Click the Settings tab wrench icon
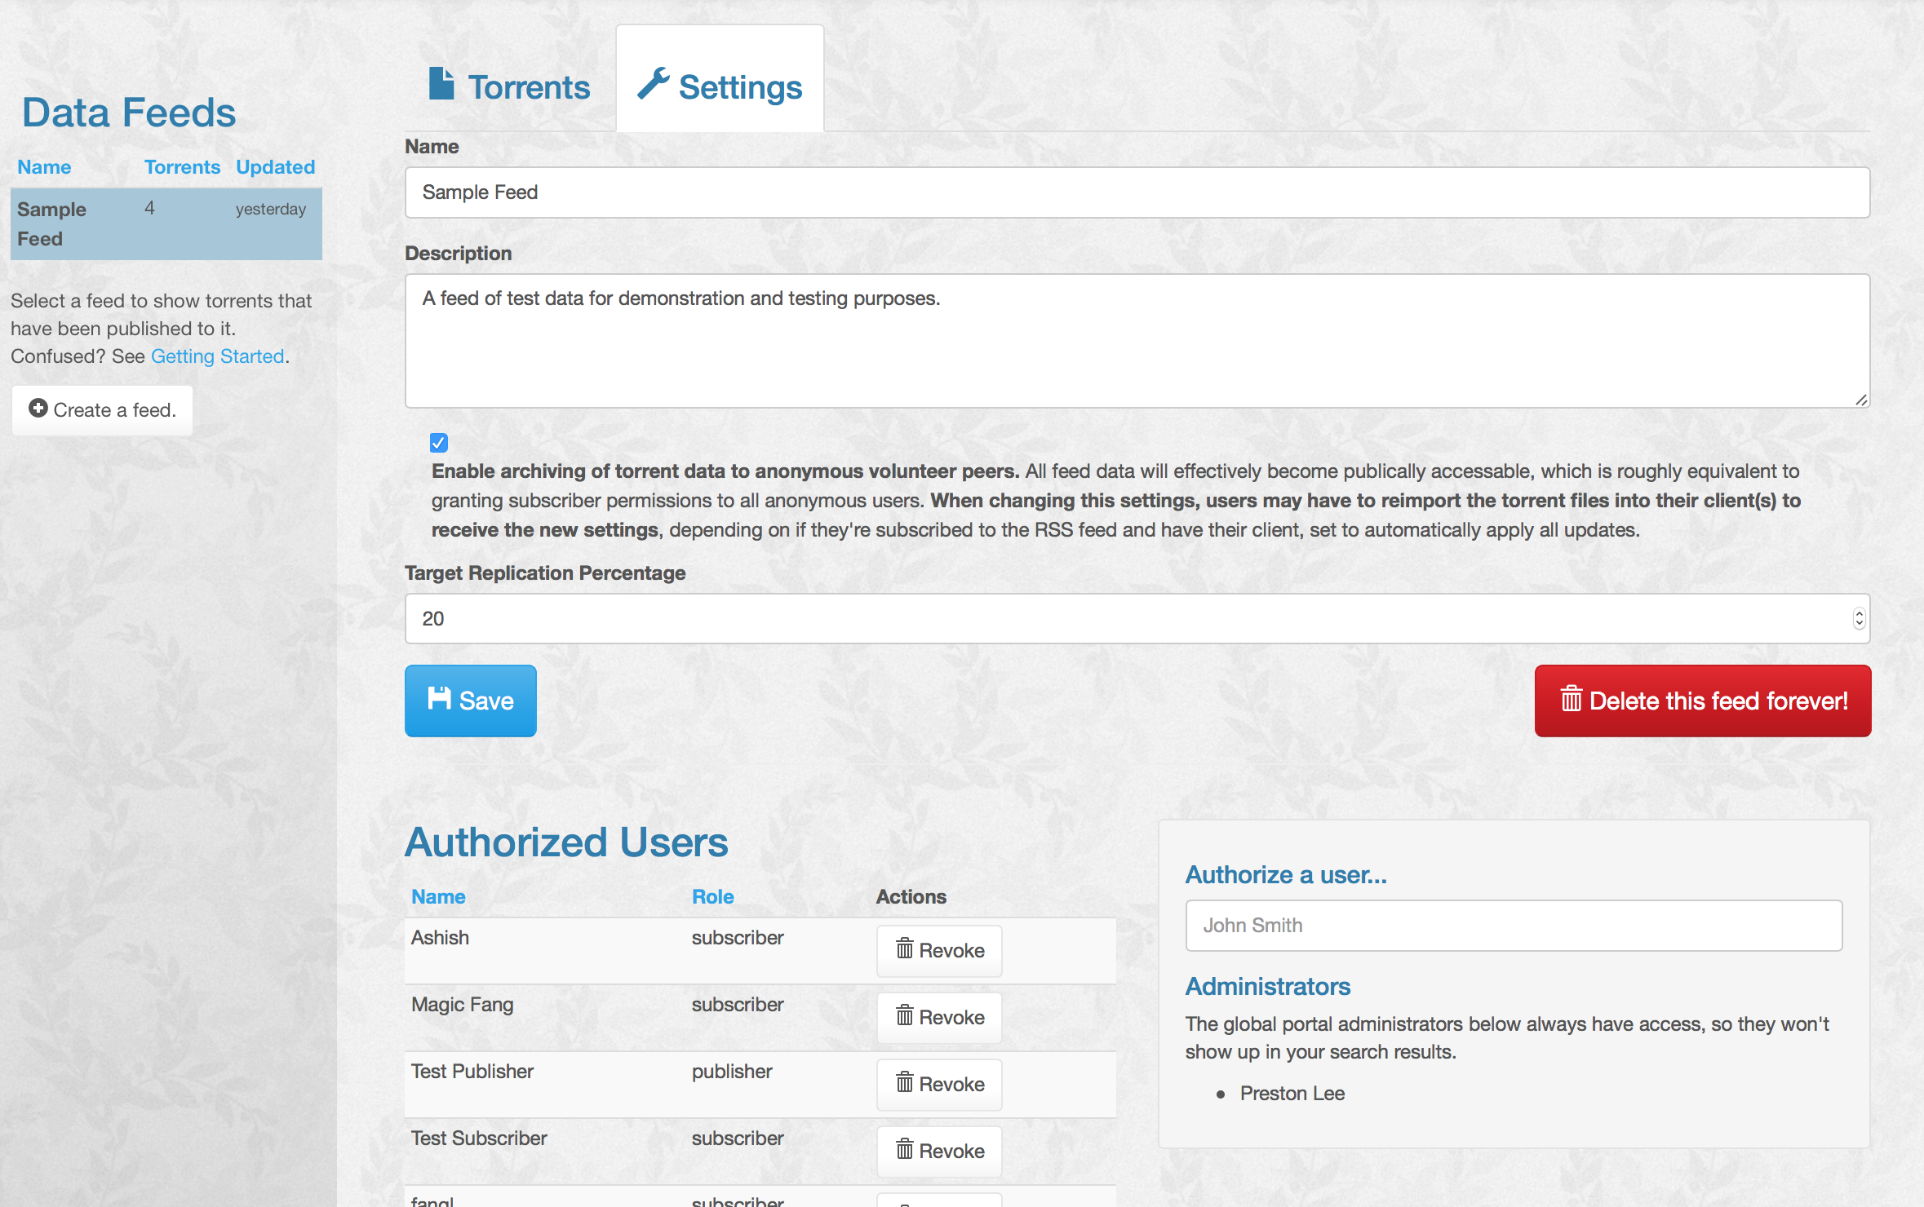 pos(653,84)
